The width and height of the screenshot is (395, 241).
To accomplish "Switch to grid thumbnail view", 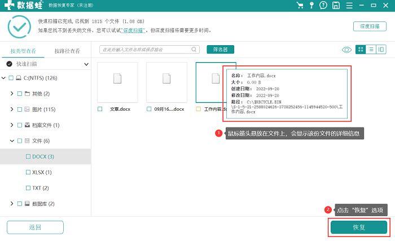I will 361,50.
